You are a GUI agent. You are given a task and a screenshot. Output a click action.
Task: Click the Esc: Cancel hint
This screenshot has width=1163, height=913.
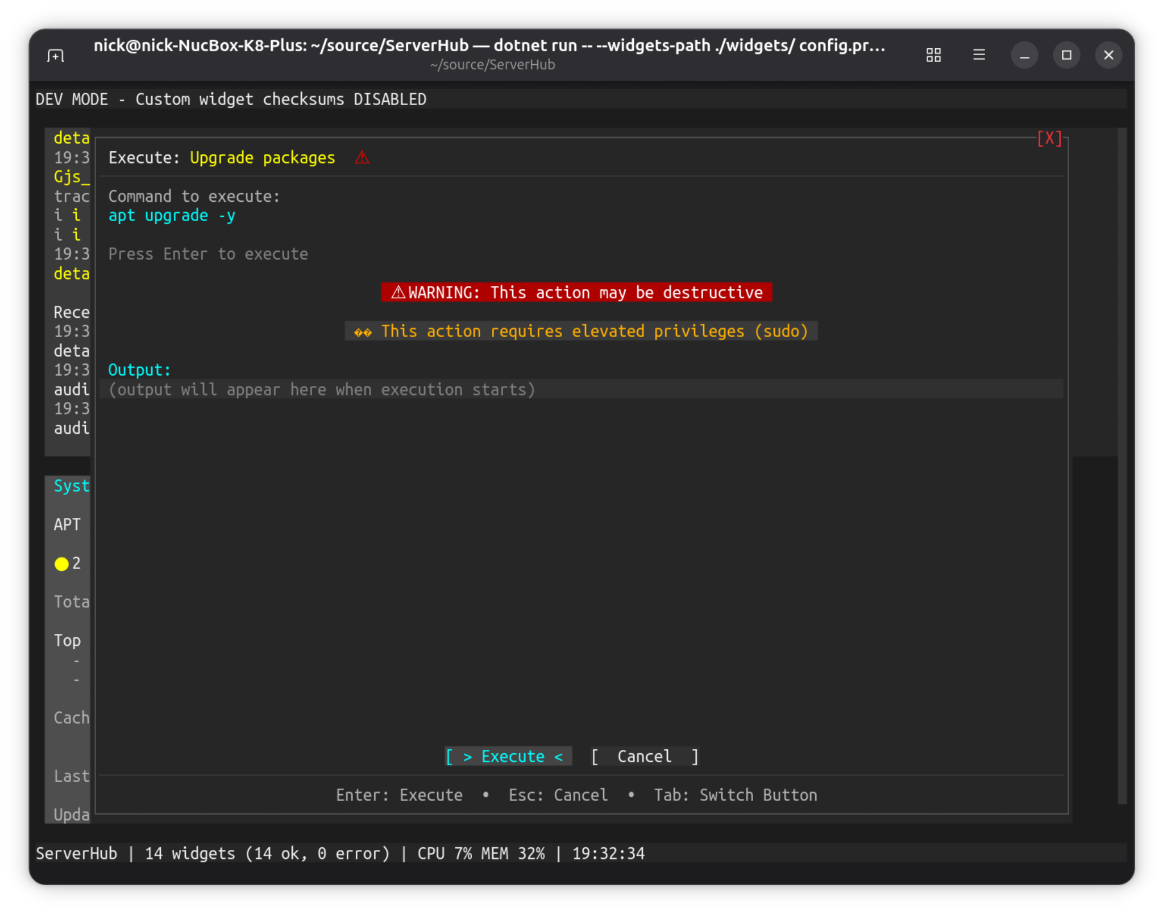tap(558, 795)
